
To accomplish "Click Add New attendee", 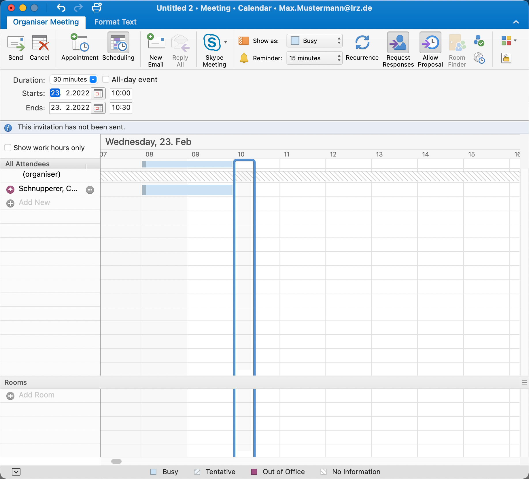I will 34,203.
